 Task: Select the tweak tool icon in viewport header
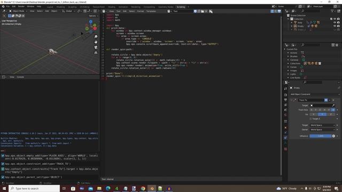4,15
